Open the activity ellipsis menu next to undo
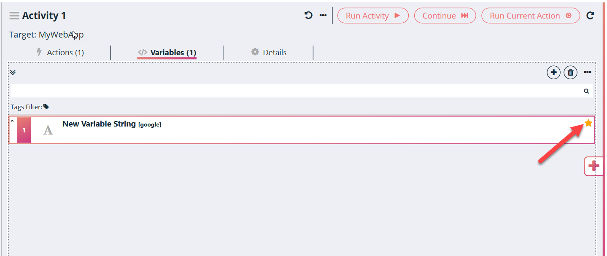The height and width of the screenshot is (256, 607). (x=323, y=16)
